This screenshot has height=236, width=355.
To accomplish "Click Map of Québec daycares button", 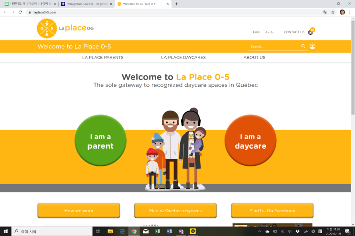I will (175, 210).
